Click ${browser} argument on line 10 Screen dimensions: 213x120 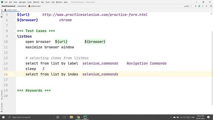click(x=95, y=42)
